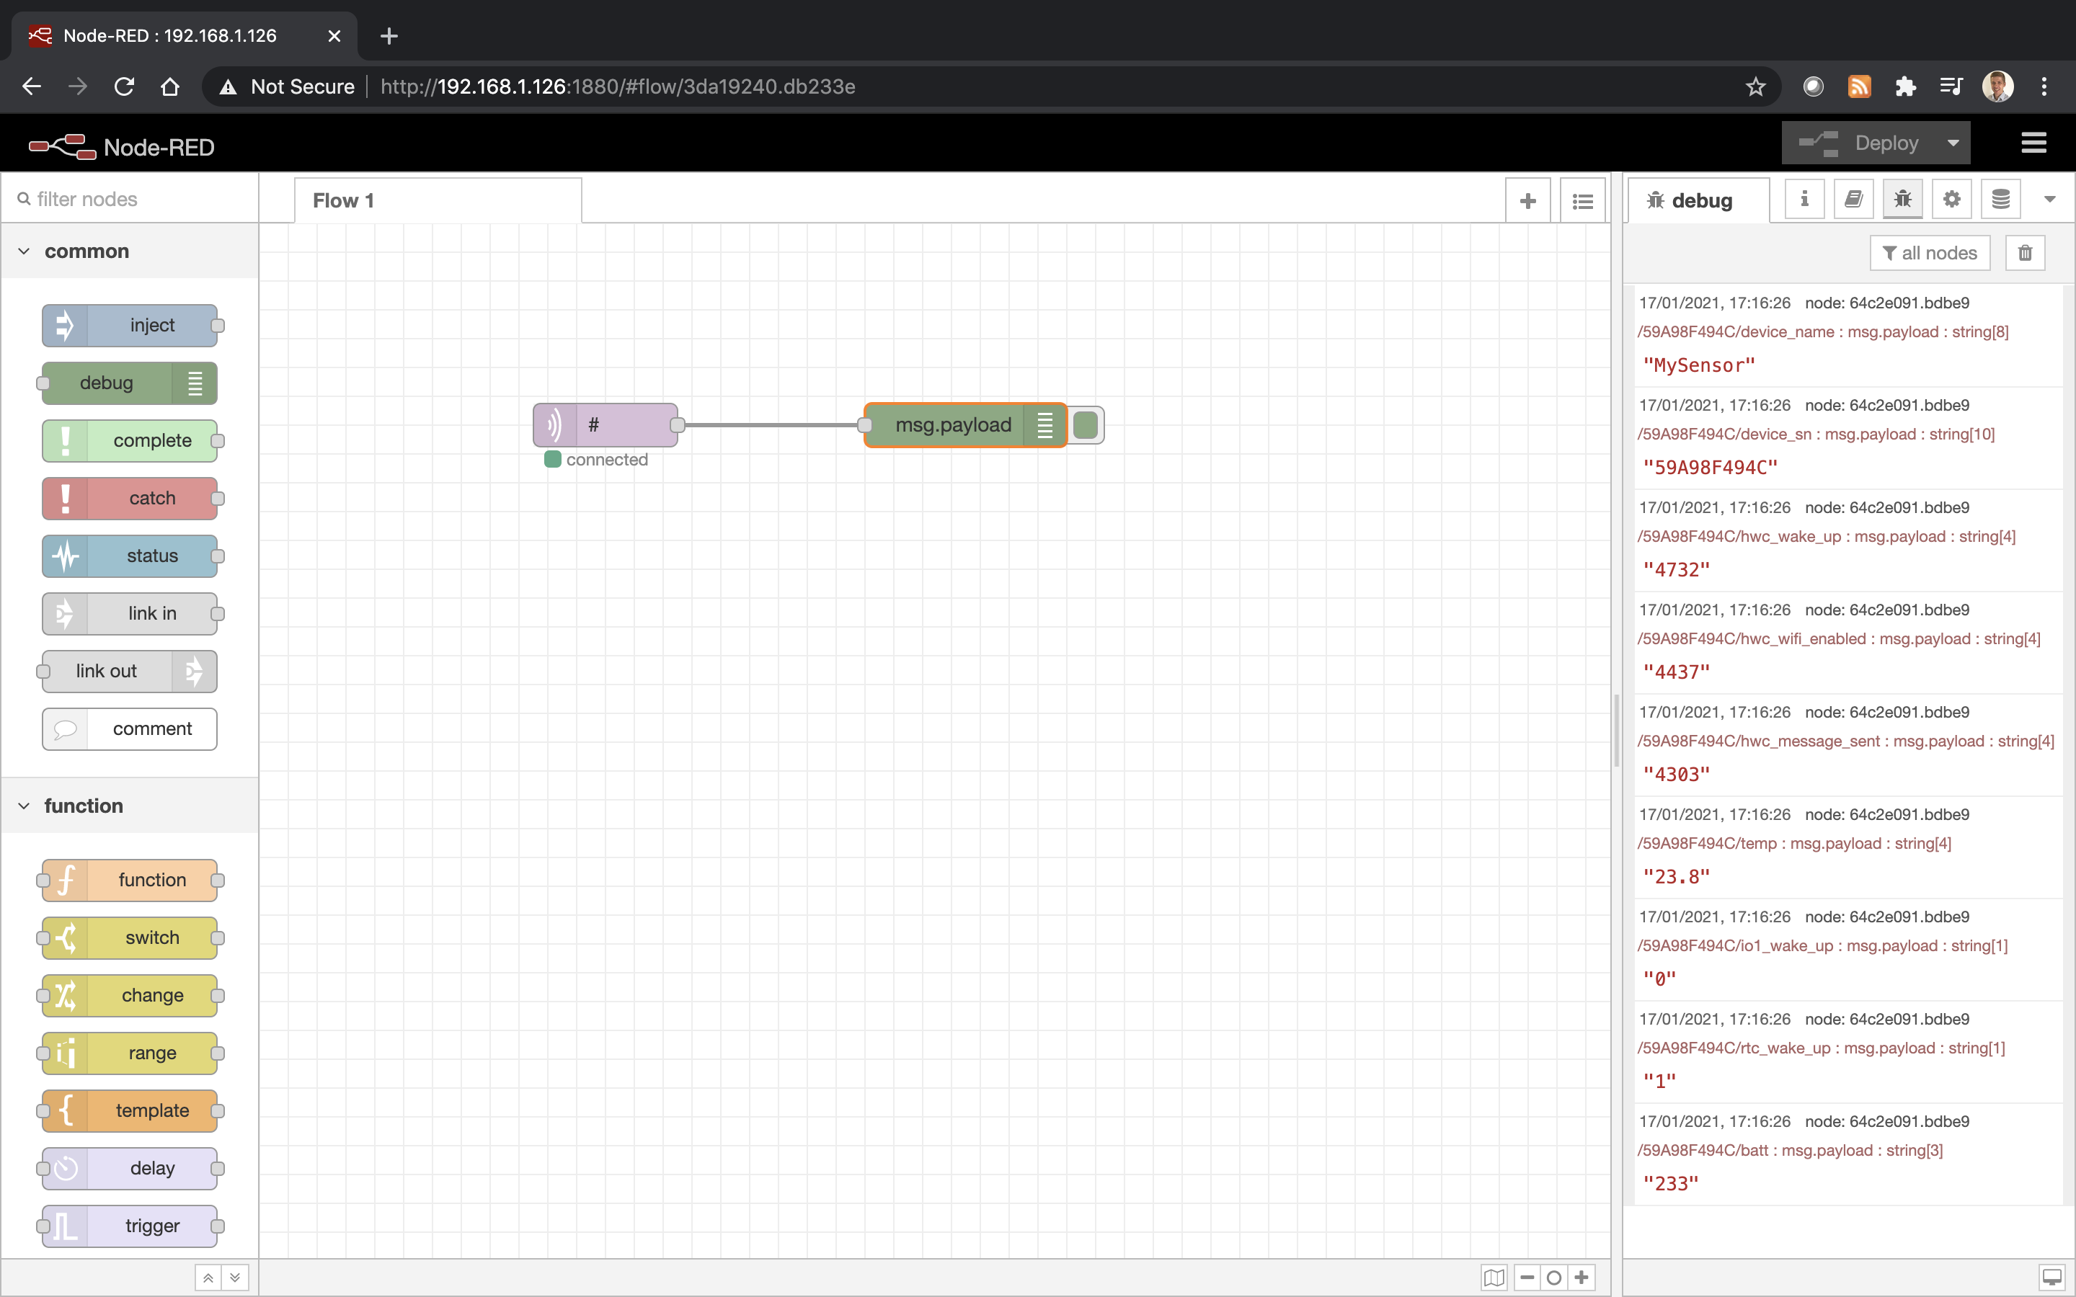Click the function node icon
This screenshot has height=1297, width=2076.
tap(68, 880)
